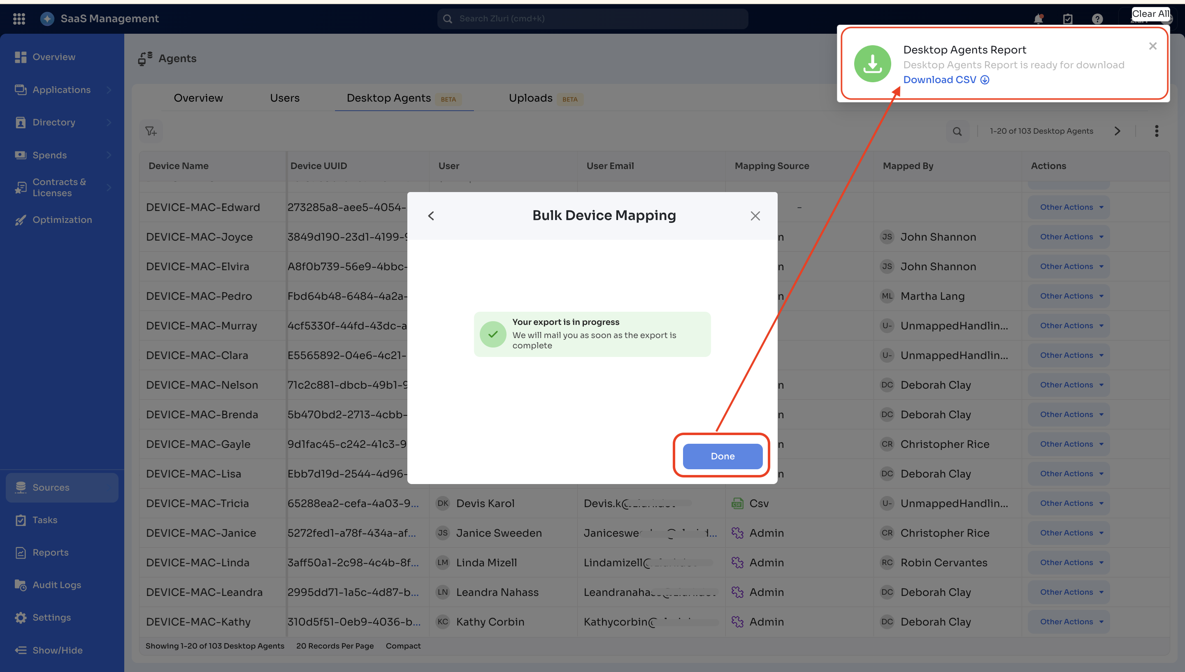This screenshot has width=1185, height=672.
Task: Open Audit Logs in the sidebar
Action: tap(56, 585)
